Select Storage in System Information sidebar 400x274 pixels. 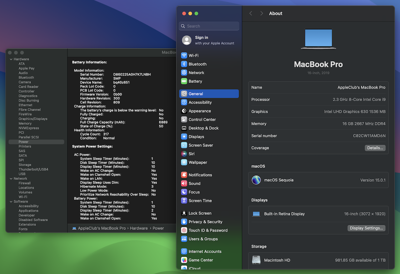(25, 165)
